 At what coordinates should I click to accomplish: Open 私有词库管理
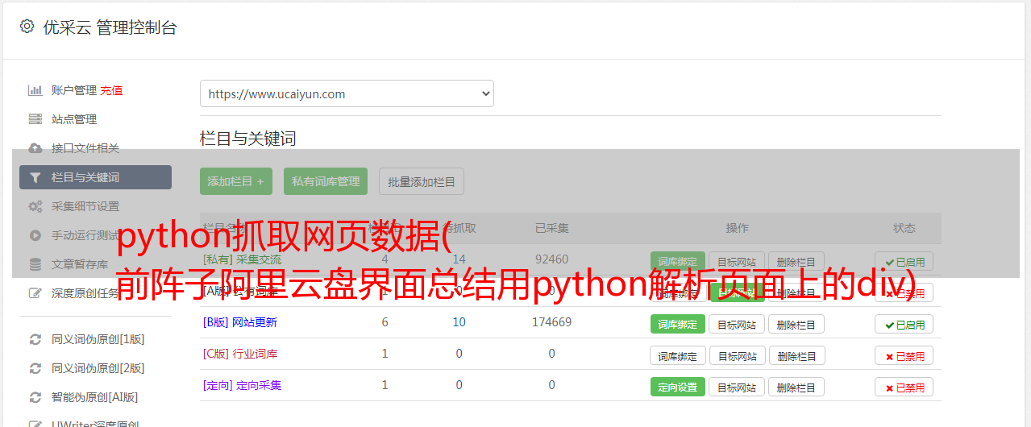[x=326, y=181]
